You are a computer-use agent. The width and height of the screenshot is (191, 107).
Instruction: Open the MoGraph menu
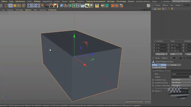(111, 1)
